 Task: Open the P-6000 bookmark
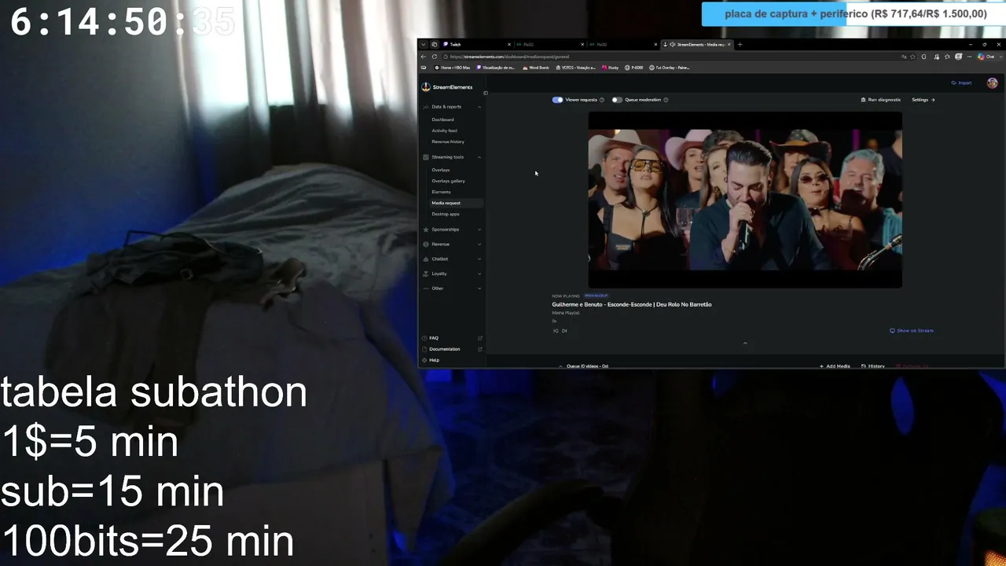(x=634, y=68)
